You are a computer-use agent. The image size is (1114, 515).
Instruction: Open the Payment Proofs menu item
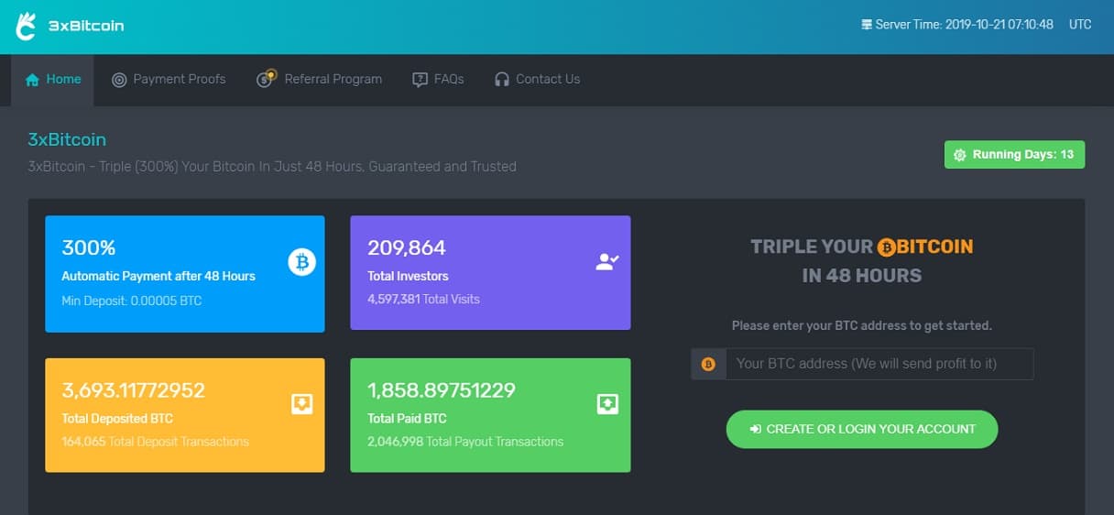pyautogui.click(x=169, y=80)
